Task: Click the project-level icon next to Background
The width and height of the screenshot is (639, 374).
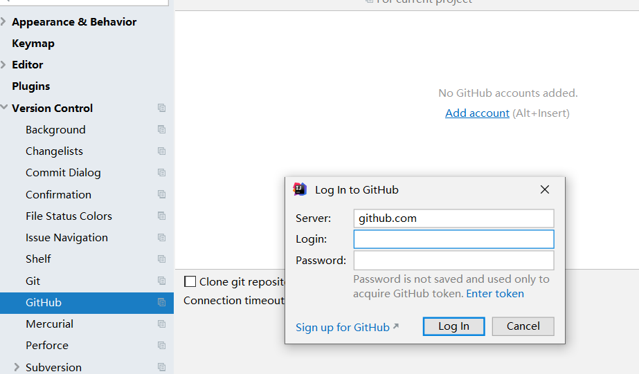Action: [x=161, y=129]
